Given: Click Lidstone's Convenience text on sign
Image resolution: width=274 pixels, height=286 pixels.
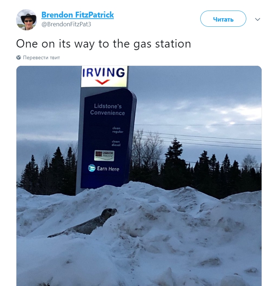Looking at the screenshot, I should [x=108, y=109].
